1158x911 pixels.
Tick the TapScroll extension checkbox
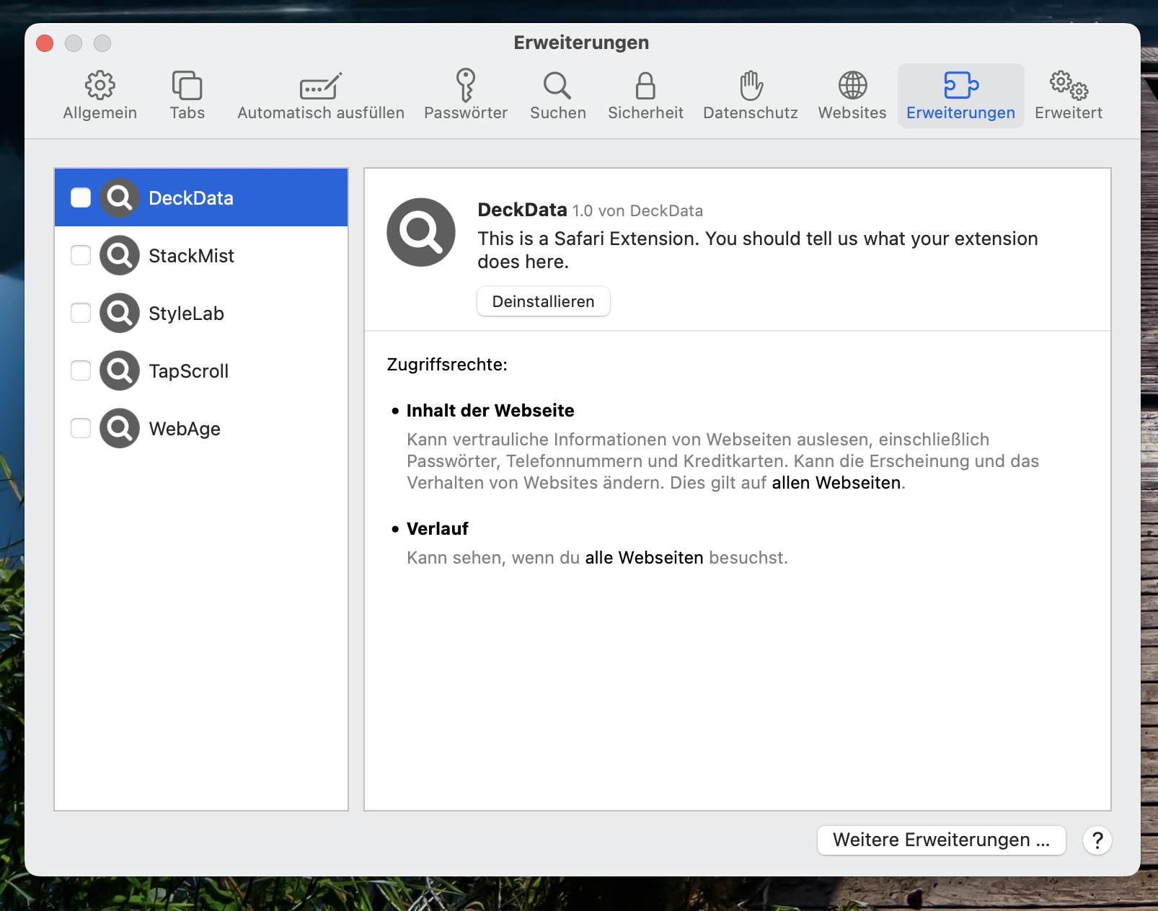[81, 370]
